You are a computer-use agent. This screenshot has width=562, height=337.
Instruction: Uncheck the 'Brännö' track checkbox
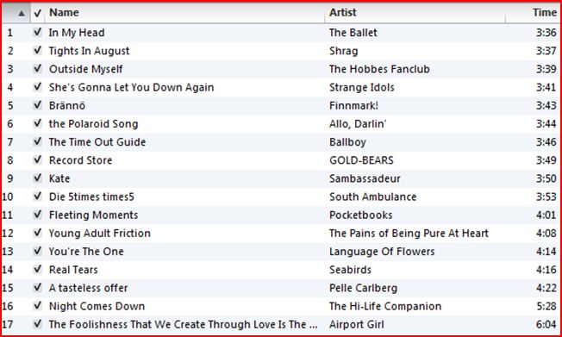point(37,105)
